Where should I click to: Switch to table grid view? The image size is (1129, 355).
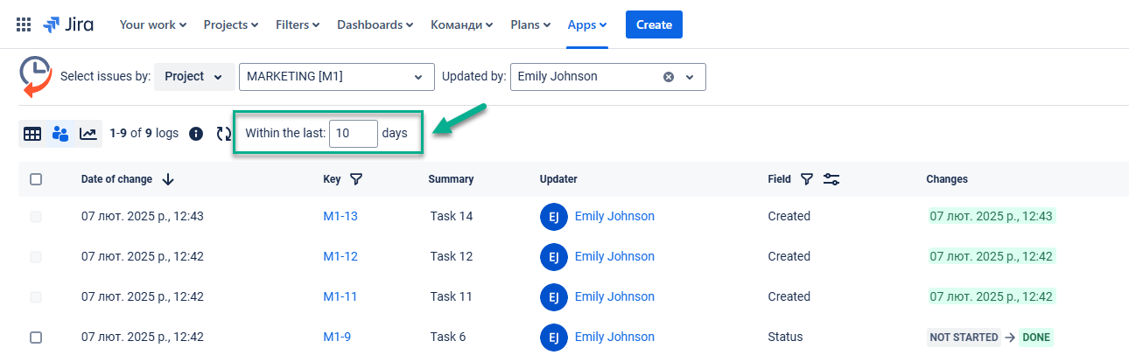coord(32,134)
